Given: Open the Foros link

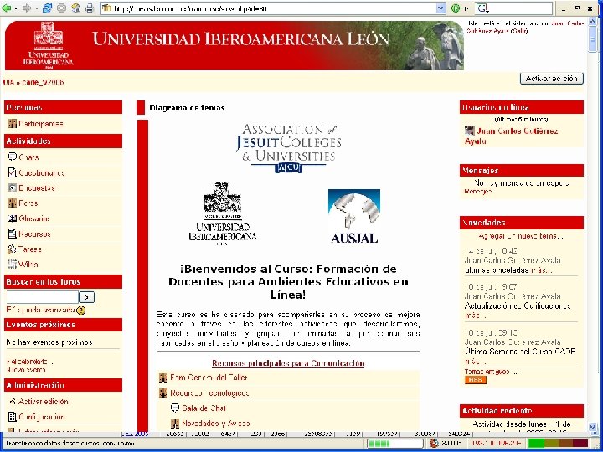Looking at the screenshot, I should 28,203.
